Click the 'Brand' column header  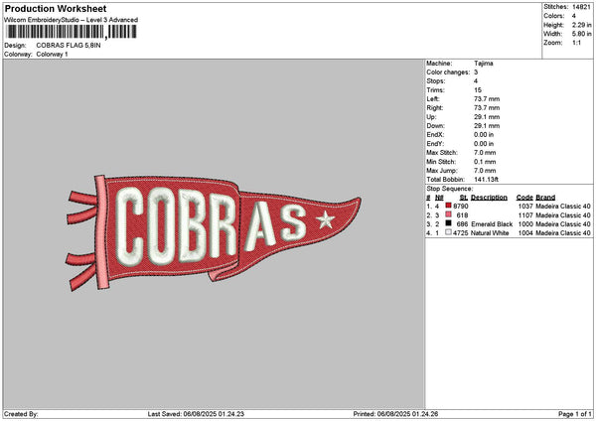click(x=545, y=198)
